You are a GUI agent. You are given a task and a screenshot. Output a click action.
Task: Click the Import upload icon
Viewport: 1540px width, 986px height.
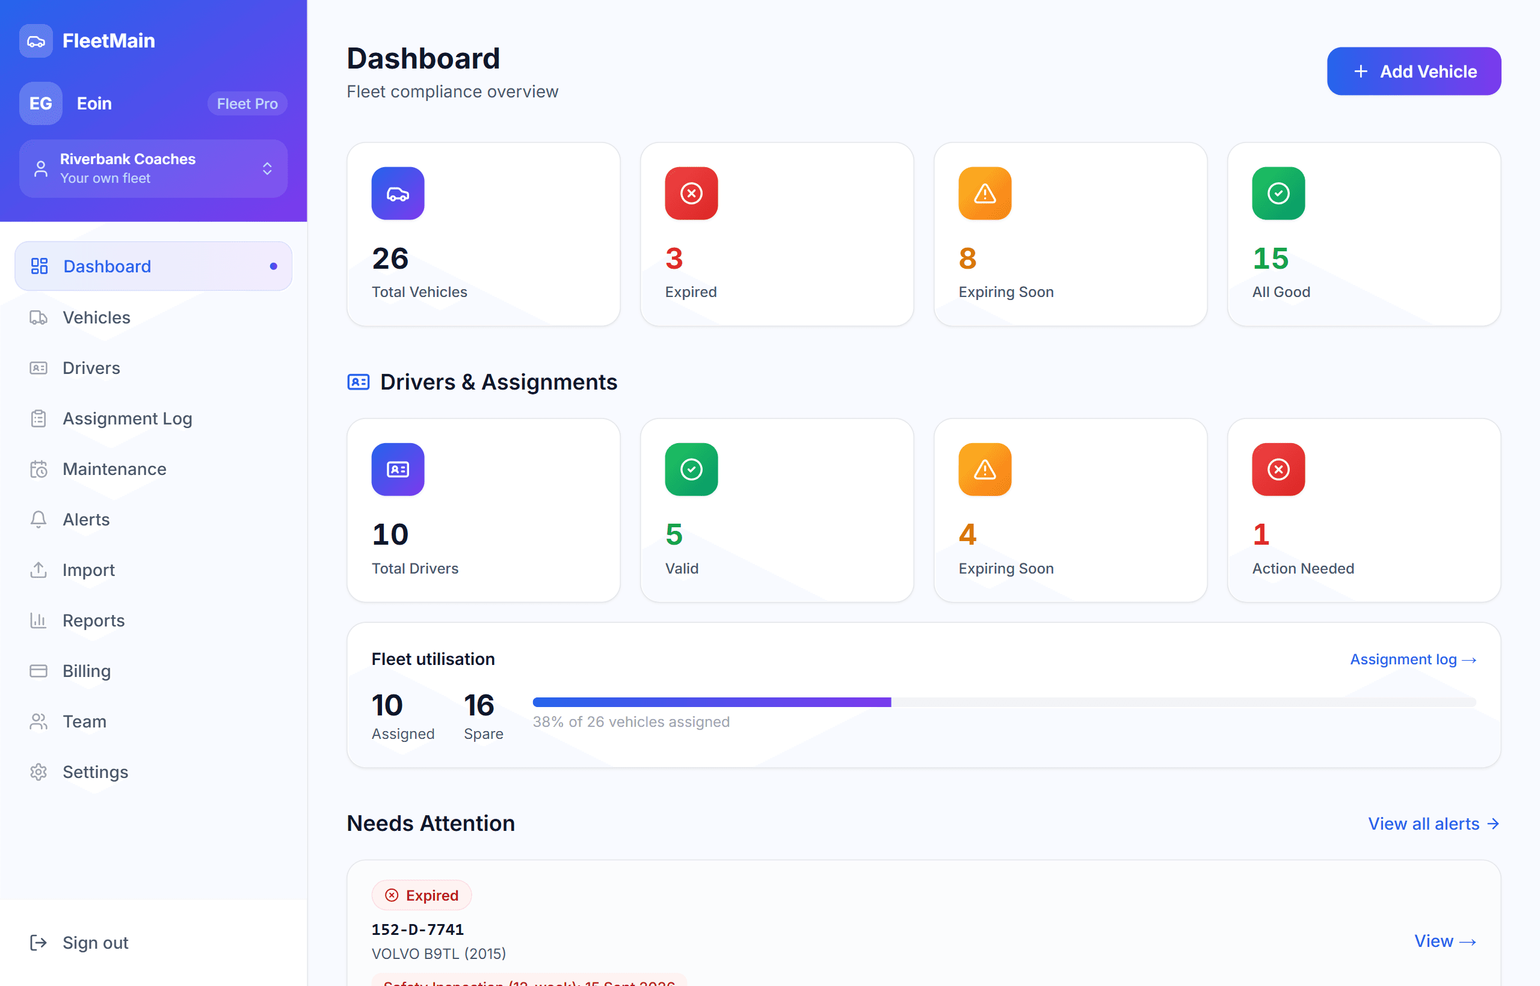click(38, 570)
